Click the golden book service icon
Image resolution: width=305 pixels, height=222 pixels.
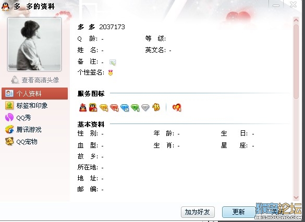click(x=156, y=107)
